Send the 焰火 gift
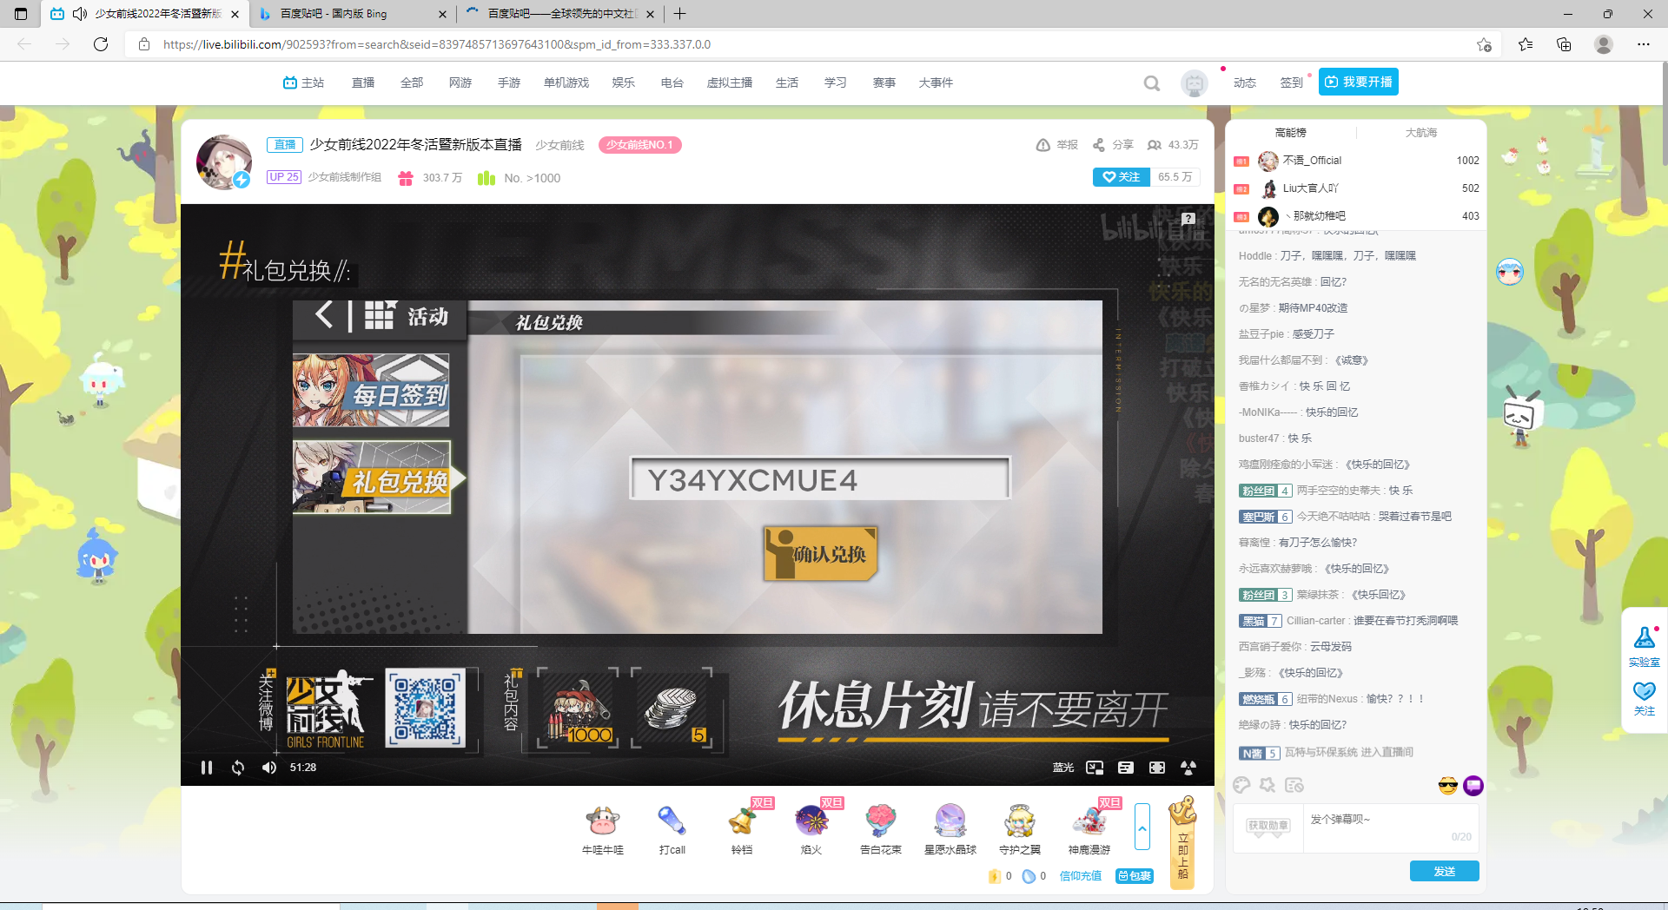 click(811, 829)
